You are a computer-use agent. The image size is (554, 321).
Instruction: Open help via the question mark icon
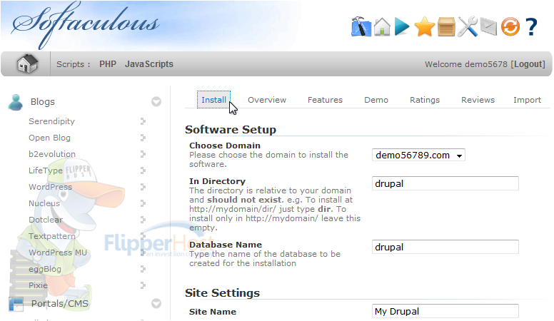(x=531, y=27)
